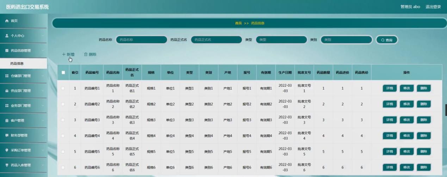Screen dimensions: 447x177
Task: Click the 管理员 abo account label
Action: click(x=410, y=7)
